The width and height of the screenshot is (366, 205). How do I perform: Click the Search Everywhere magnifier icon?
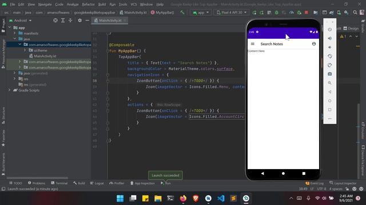(x=355, y=13)
